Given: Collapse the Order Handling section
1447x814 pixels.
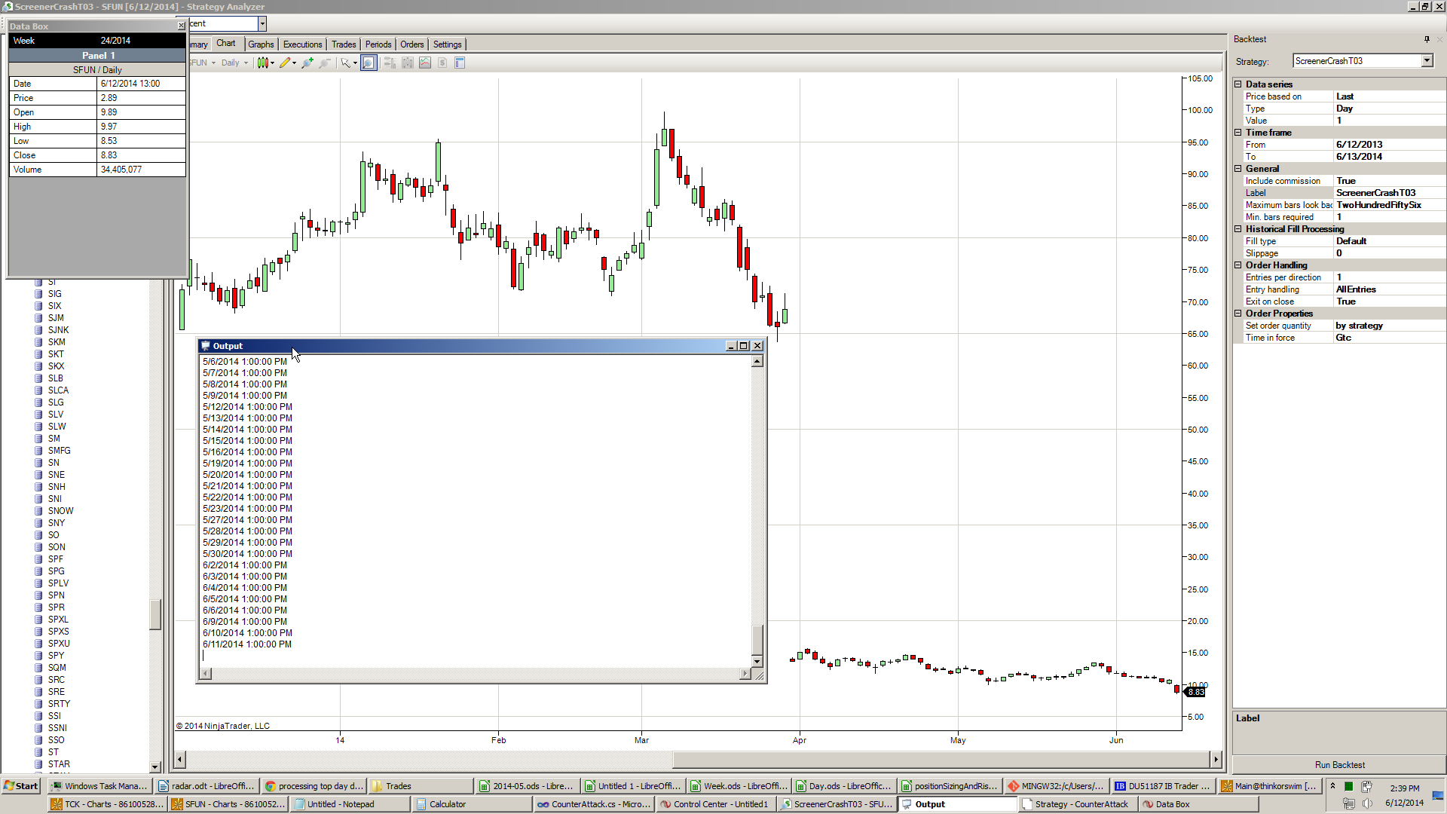Looking at the screenshot, I should click(x=1238, y=265).
